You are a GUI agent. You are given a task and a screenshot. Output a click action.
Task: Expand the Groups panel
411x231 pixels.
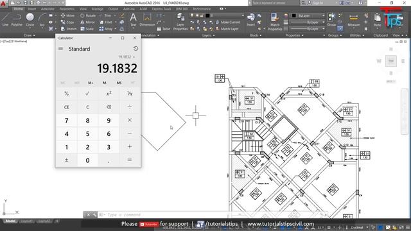click(335, 35)
